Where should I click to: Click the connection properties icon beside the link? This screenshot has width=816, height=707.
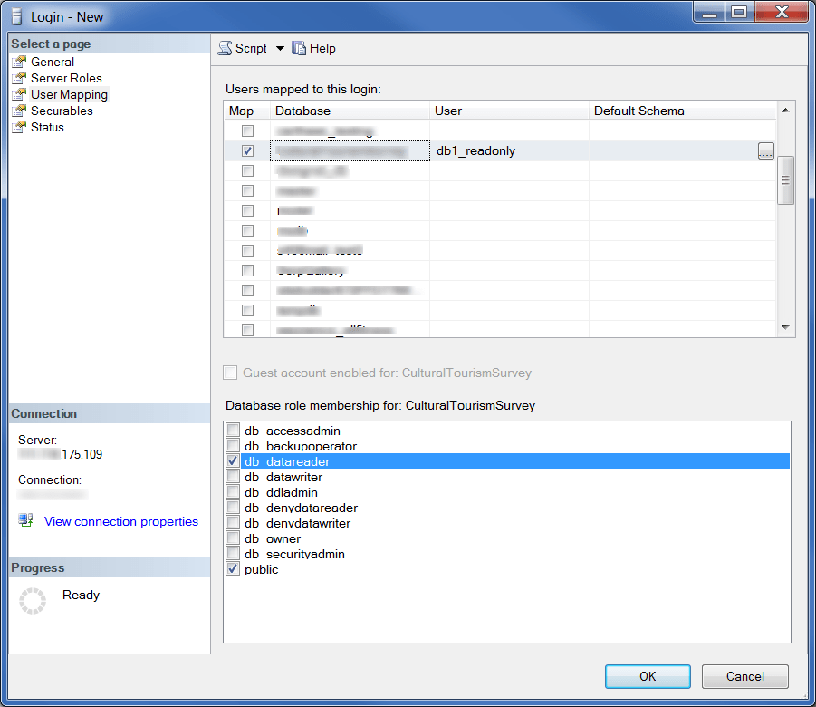click(25, 520)
